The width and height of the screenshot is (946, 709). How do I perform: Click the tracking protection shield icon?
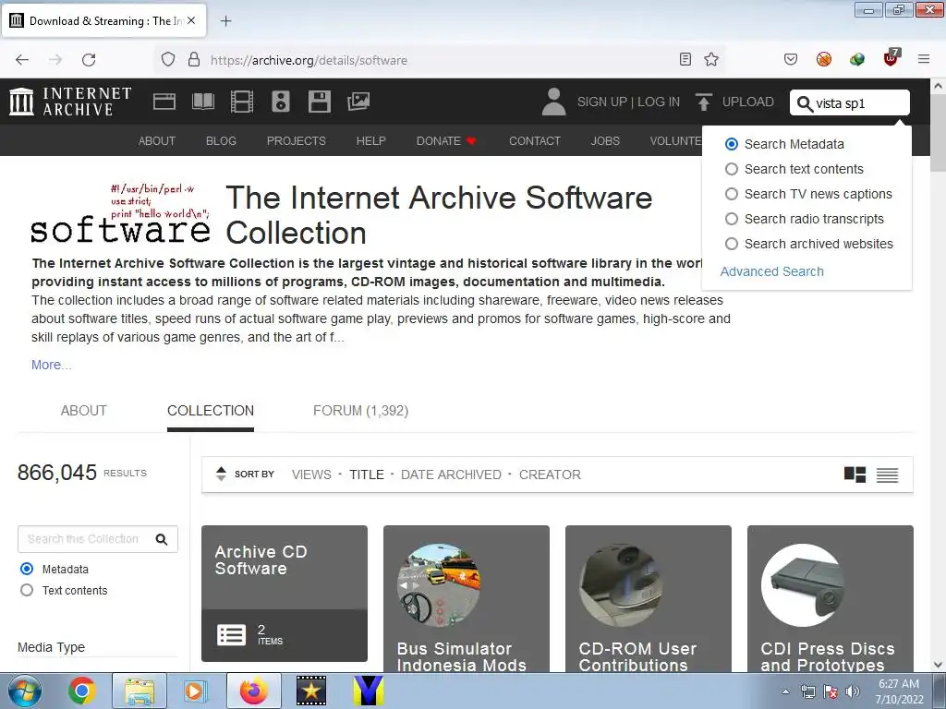[x=168, y=60]
